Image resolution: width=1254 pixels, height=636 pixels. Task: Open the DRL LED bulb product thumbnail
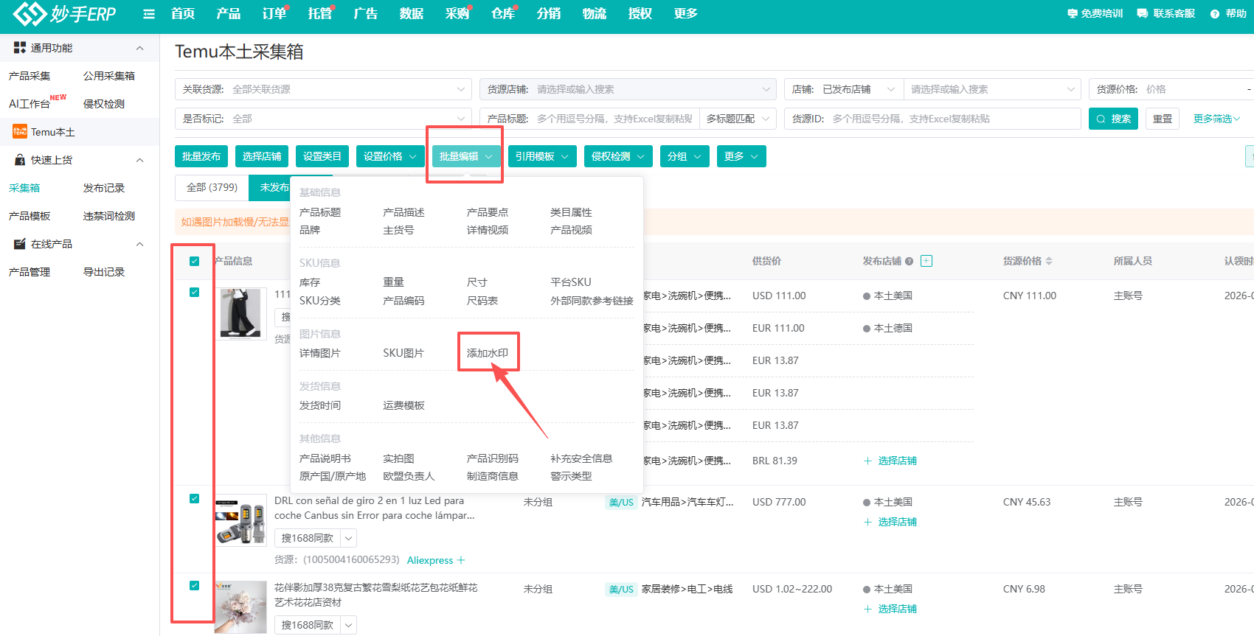coord(240,520)
